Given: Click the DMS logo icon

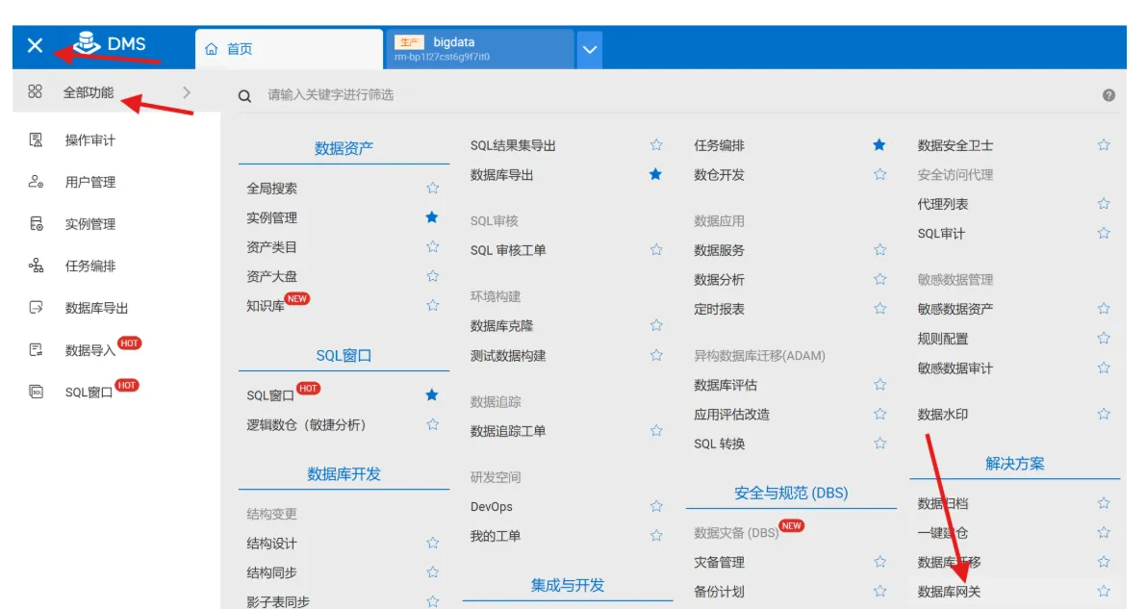Looking at the screenshot, I should coord(87,43).
